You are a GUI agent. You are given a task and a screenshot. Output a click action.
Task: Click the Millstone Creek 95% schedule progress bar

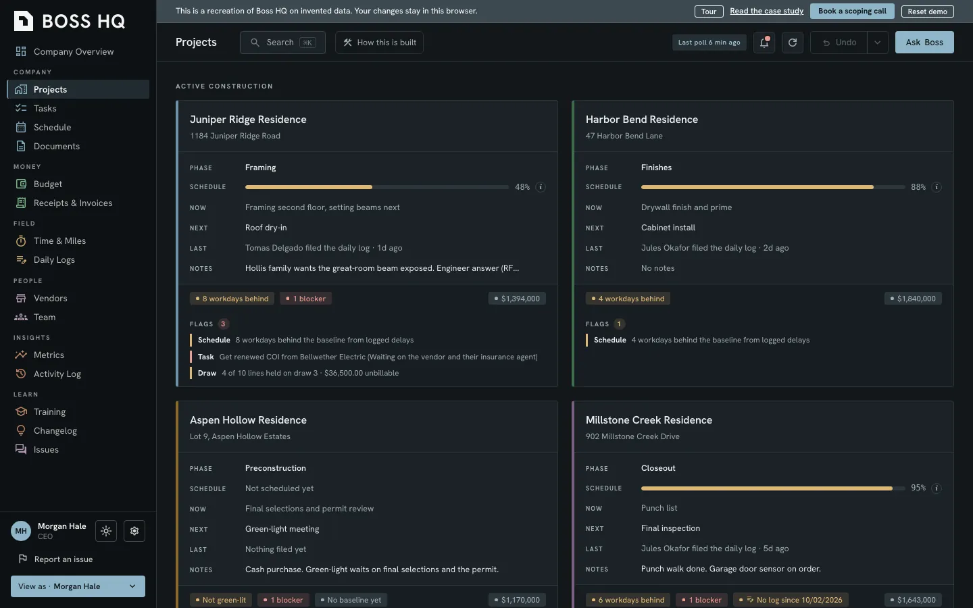click(773, 488)
